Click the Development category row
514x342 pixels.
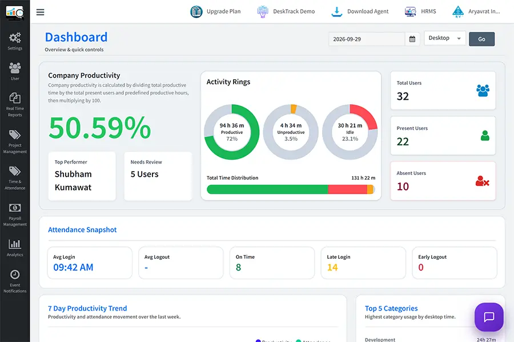click(430, 340)
